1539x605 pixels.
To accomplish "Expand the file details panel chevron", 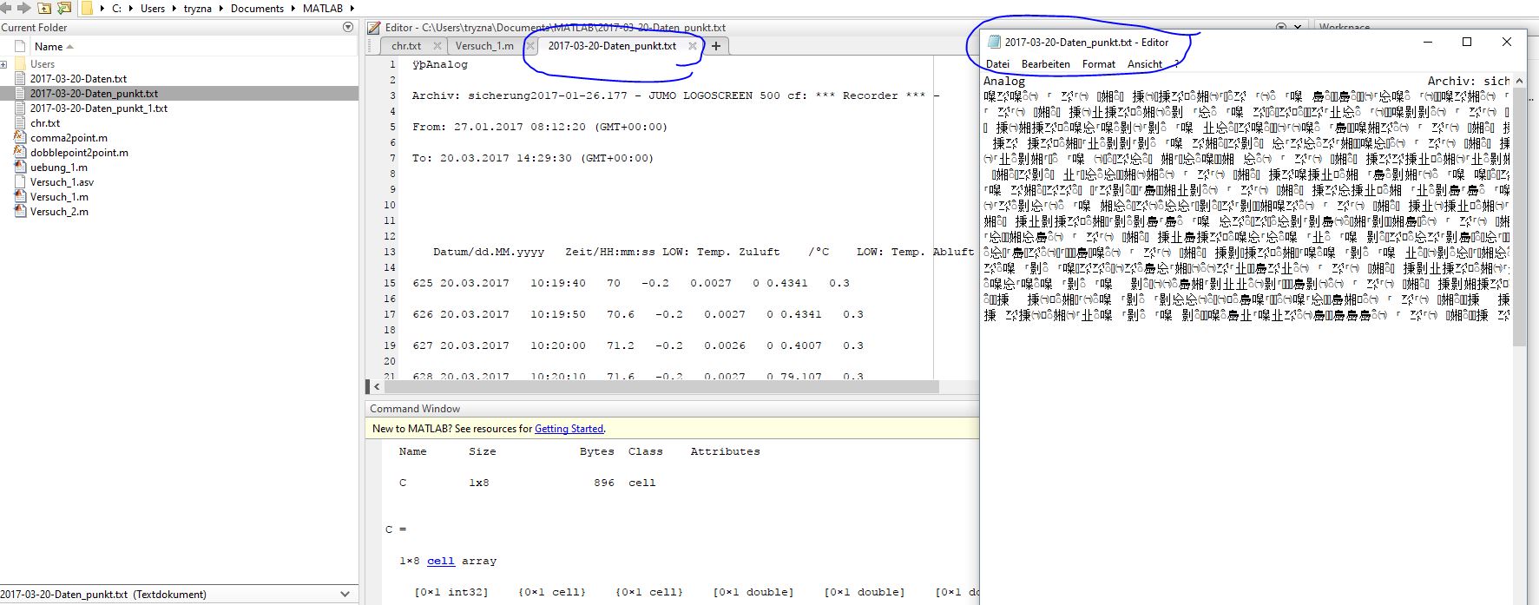I will pos(345,595).
